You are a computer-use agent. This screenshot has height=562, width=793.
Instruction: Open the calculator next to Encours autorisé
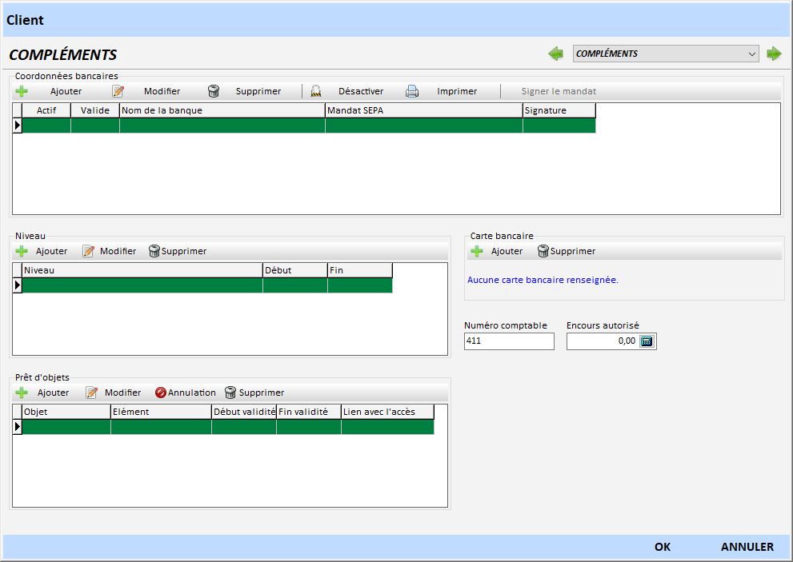pyautogui.click(x=647, y=341)
